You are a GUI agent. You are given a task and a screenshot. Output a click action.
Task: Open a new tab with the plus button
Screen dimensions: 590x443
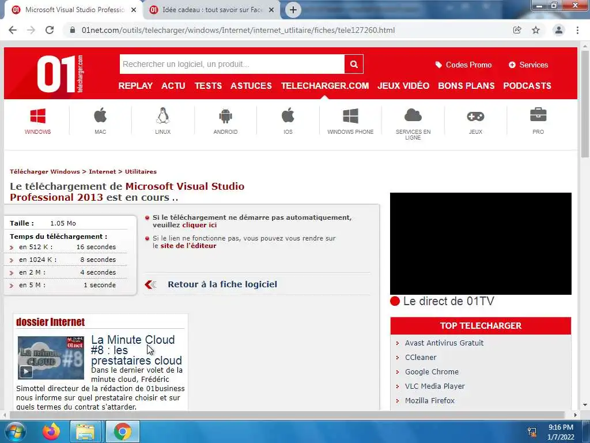point(293,10)
